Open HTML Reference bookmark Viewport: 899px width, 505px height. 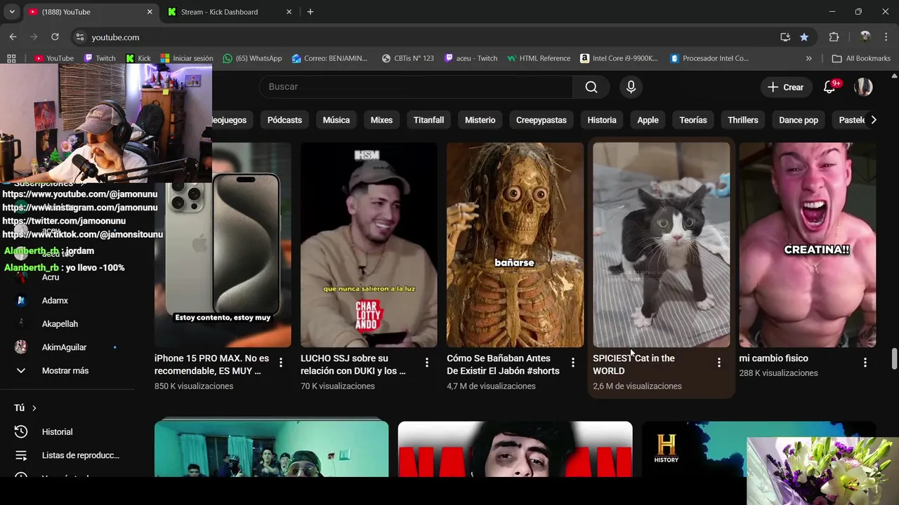539,58
